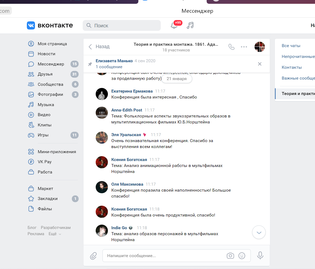The image size is (315, 269).
Task: Expand the Ещё footer dropdown
Action: 55,234
